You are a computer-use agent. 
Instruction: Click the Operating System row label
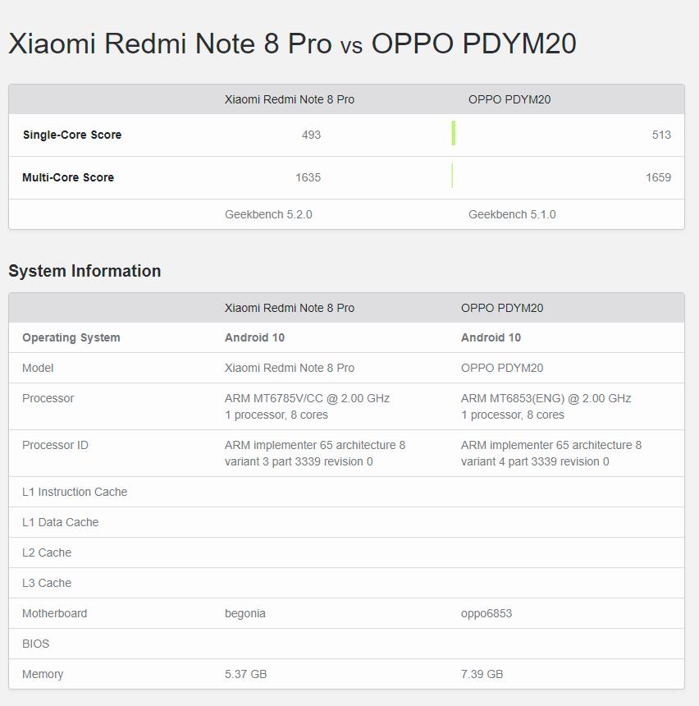tap(71, 337)
